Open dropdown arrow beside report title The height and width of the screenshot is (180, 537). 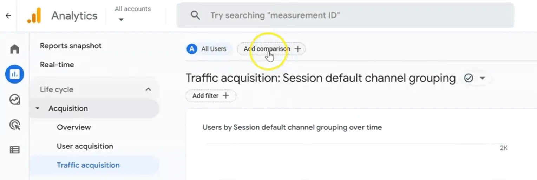pos(482,78)
